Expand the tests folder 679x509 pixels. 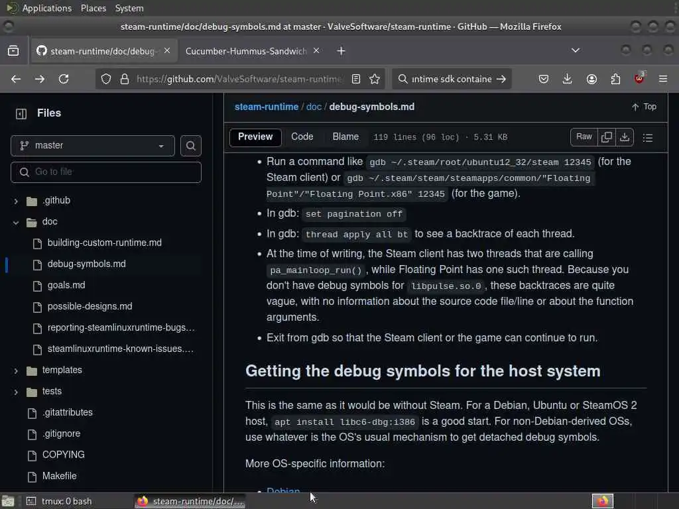(16, 392)
